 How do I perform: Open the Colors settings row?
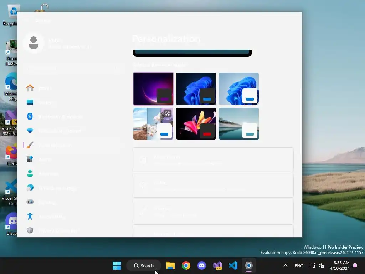[213, 185]
